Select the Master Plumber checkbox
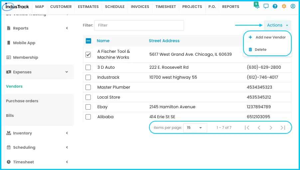 click(x=88, y=87)
